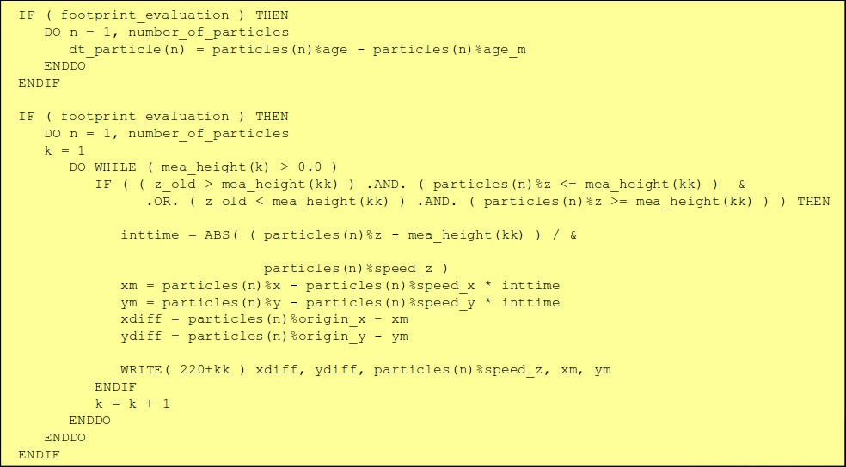Click the ydiff = particles(n)%origin_y line

coord(265,337)
